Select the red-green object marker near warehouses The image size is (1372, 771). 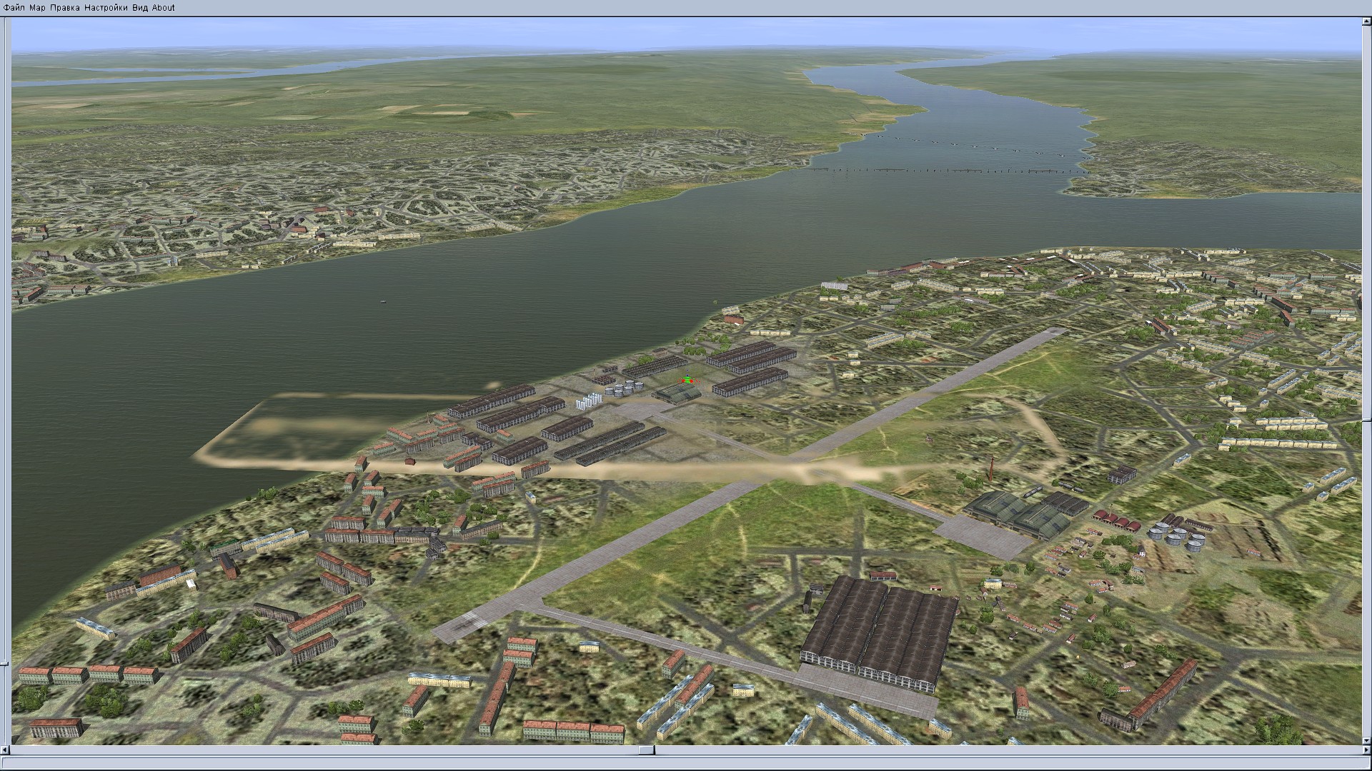(687, 381)
